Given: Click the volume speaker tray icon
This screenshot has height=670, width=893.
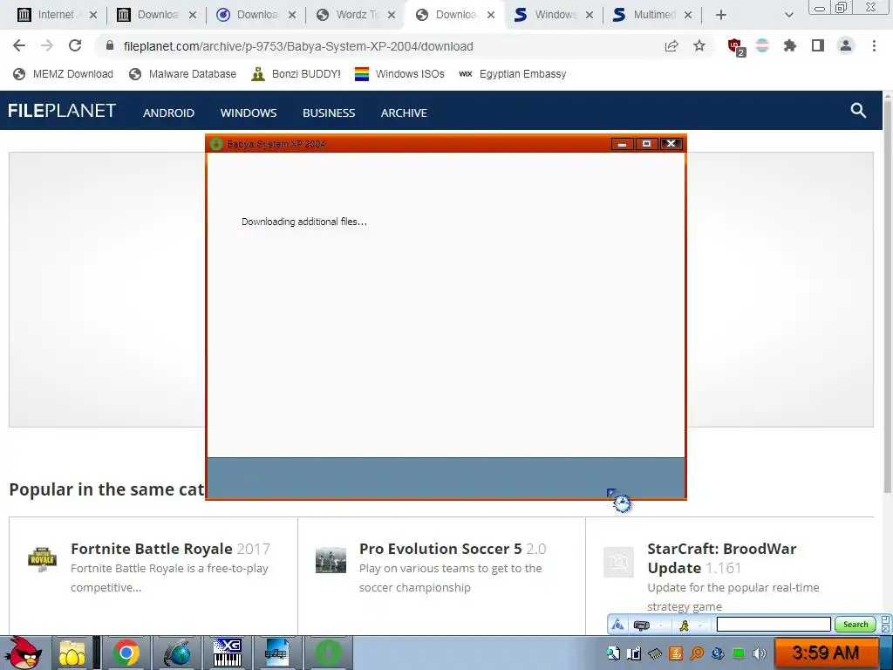Looking at the screenshot, I should (x=760, y=653).
